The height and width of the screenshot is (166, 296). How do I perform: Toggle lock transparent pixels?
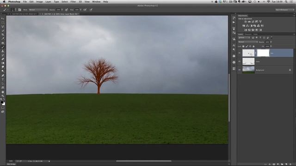pyautogui.click(x=243, y=46)
